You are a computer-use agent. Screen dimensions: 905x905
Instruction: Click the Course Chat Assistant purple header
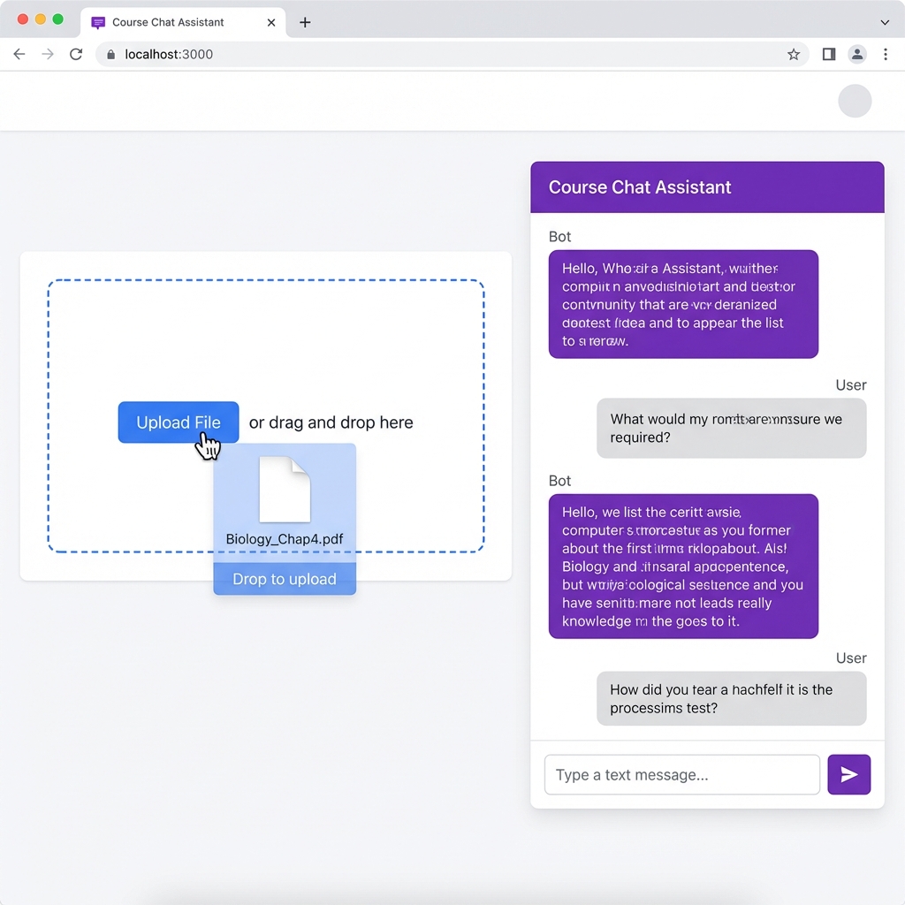(707, 187)
